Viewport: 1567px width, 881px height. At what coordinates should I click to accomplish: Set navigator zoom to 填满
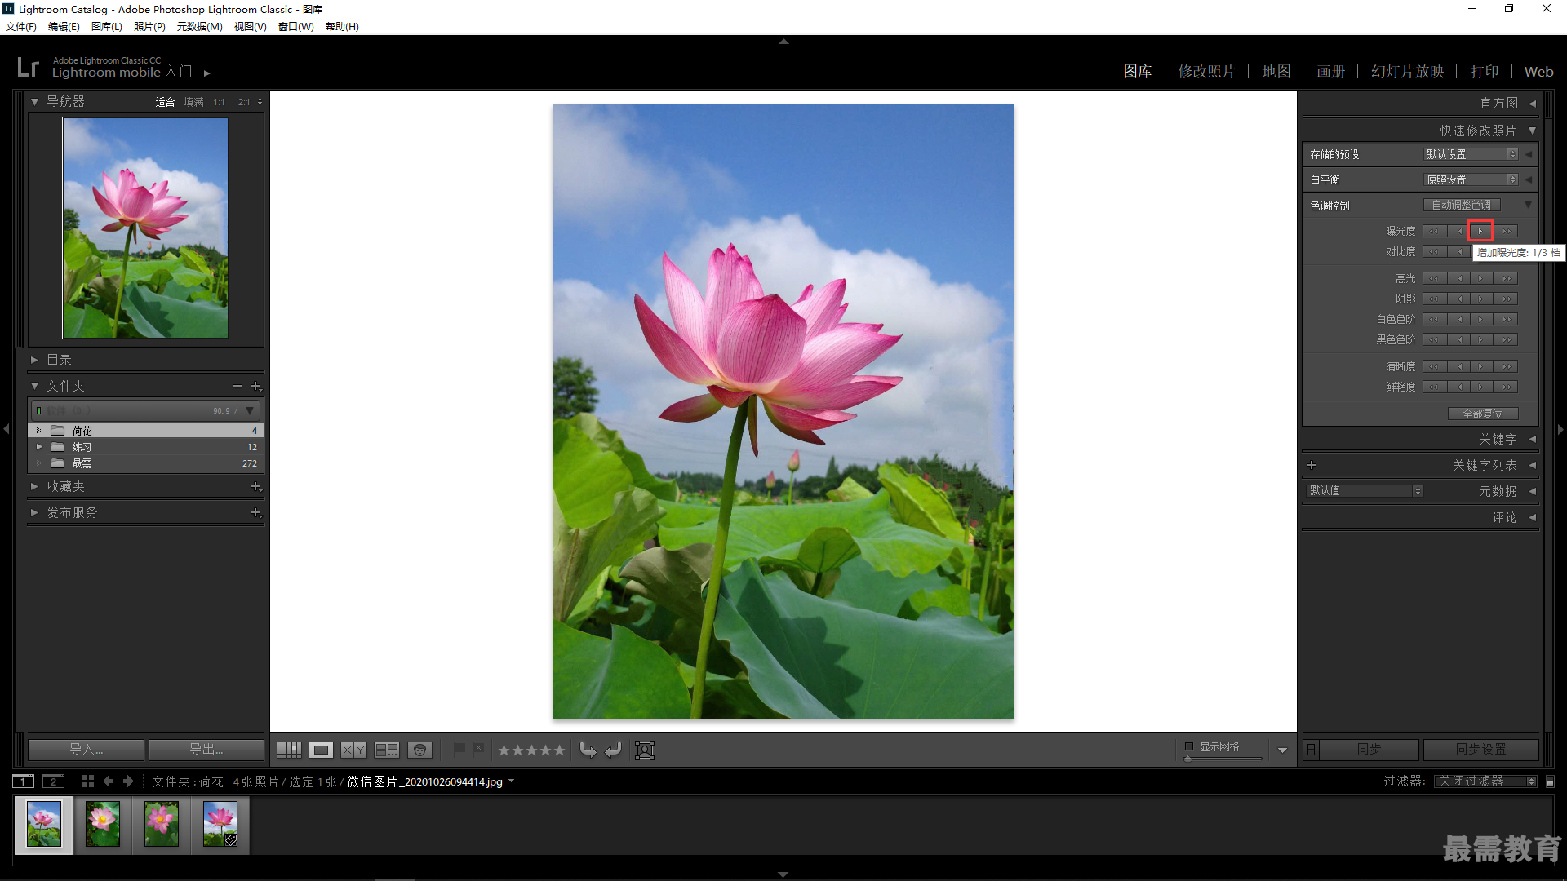[193, 102]
